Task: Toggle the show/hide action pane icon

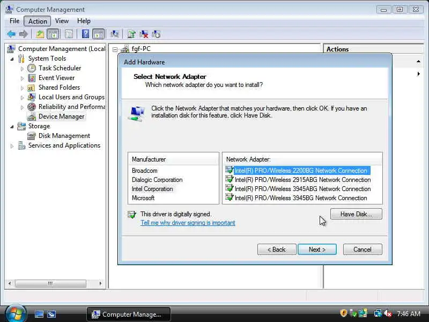Action: tap(98, 34)
